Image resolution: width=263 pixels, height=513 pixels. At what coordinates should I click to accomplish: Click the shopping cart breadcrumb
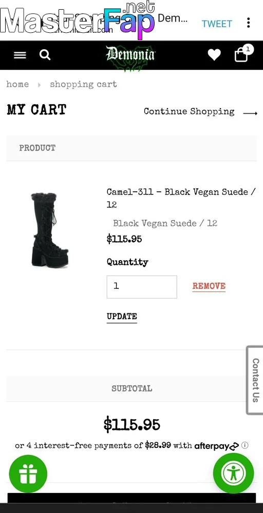point(83,85)
